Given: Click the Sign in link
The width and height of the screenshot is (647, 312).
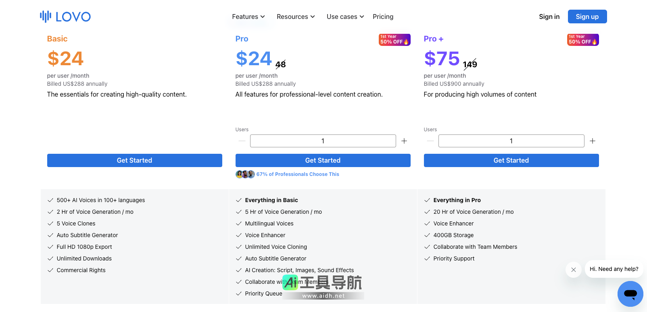Looking at the screenshot, I should click(549, 17).
